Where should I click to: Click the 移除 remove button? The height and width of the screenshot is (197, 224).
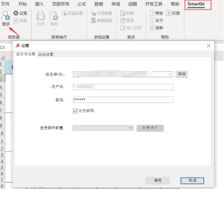tap(182, 74)
